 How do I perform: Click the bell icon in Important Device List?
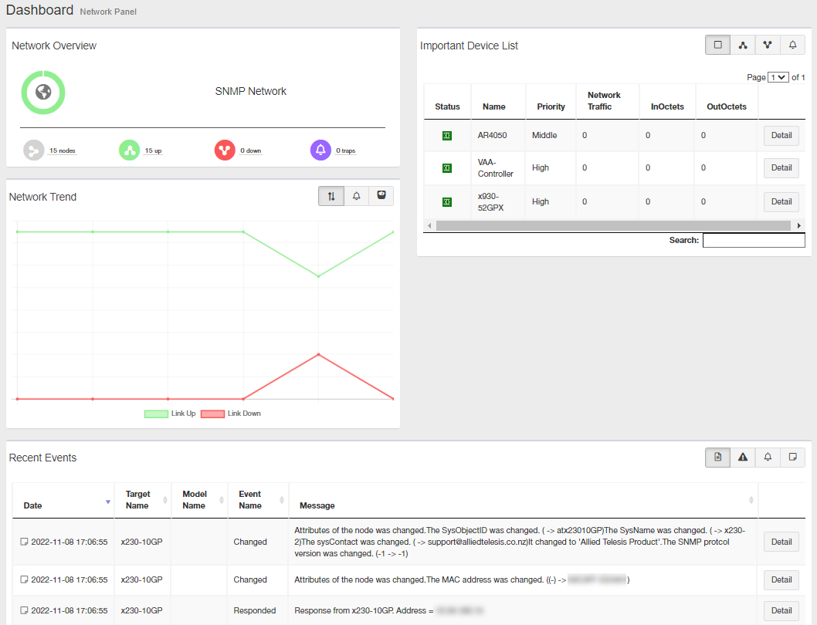tap(792, 46)
